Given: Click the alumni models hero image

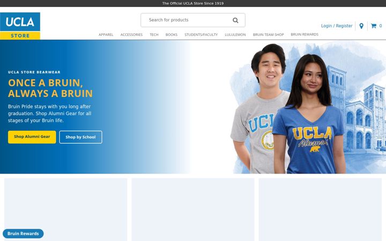Looking at the screenshot, I should click(x=308, y=108).
